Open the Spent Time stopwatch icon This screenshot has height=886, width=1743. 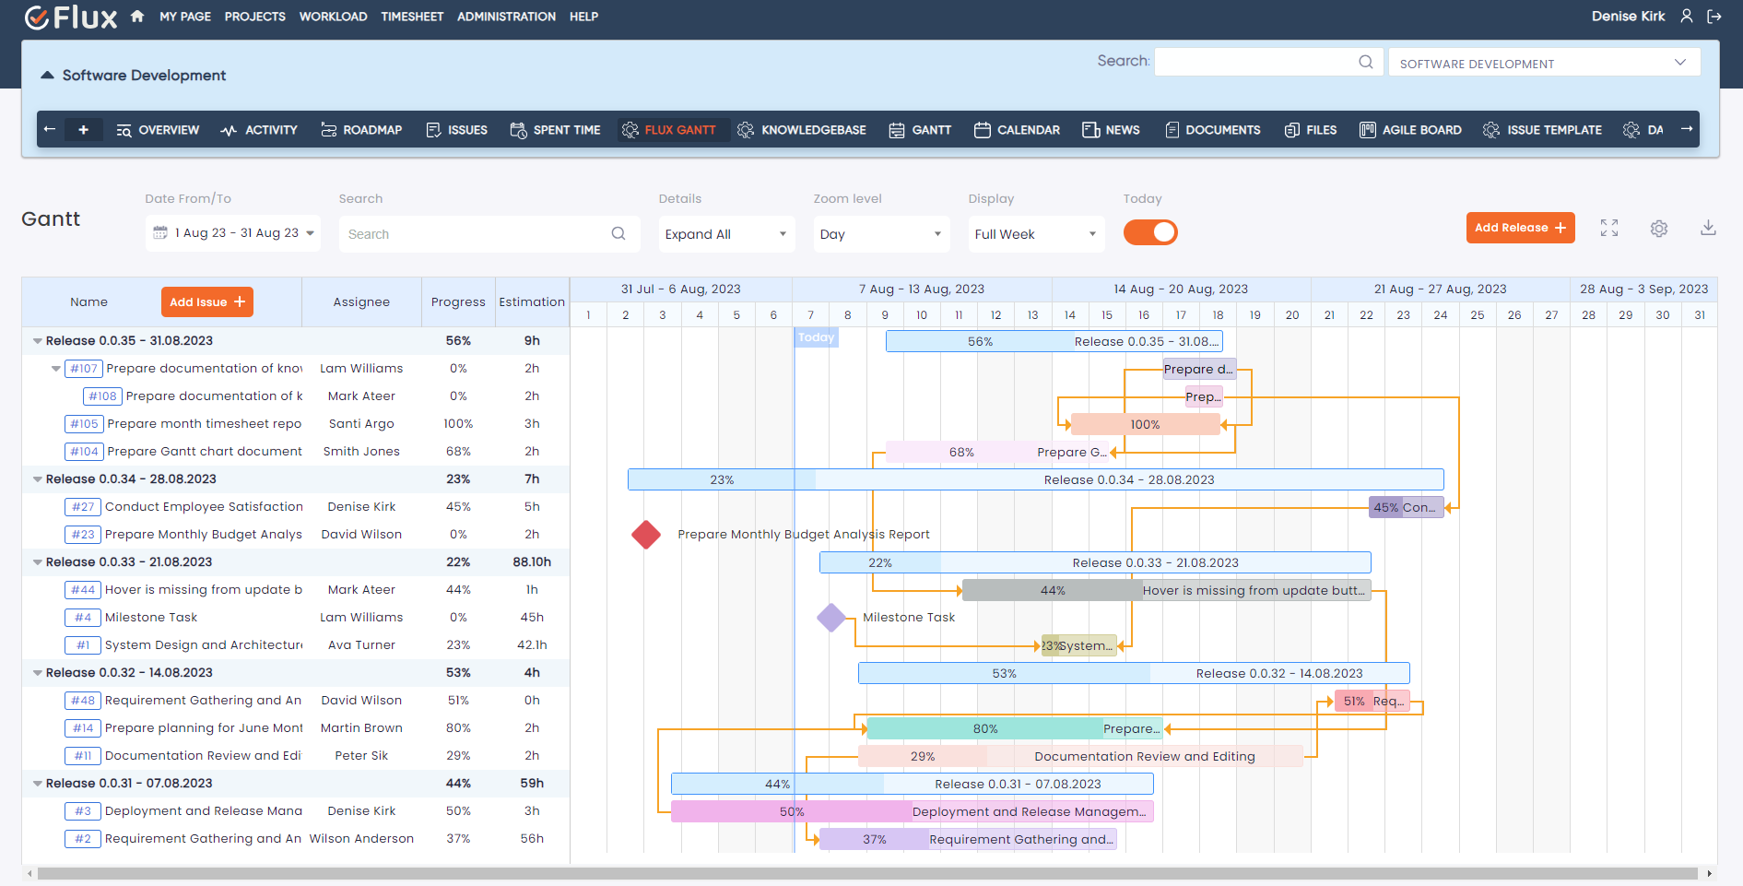pyautogui.click(x=521, y=130)
